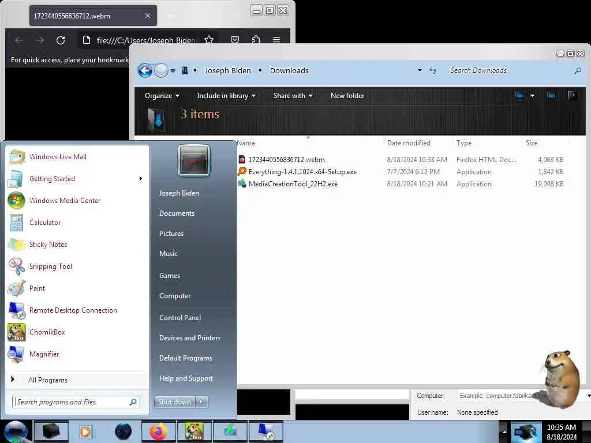Open Pictures from Start menu

coord(171,234)
